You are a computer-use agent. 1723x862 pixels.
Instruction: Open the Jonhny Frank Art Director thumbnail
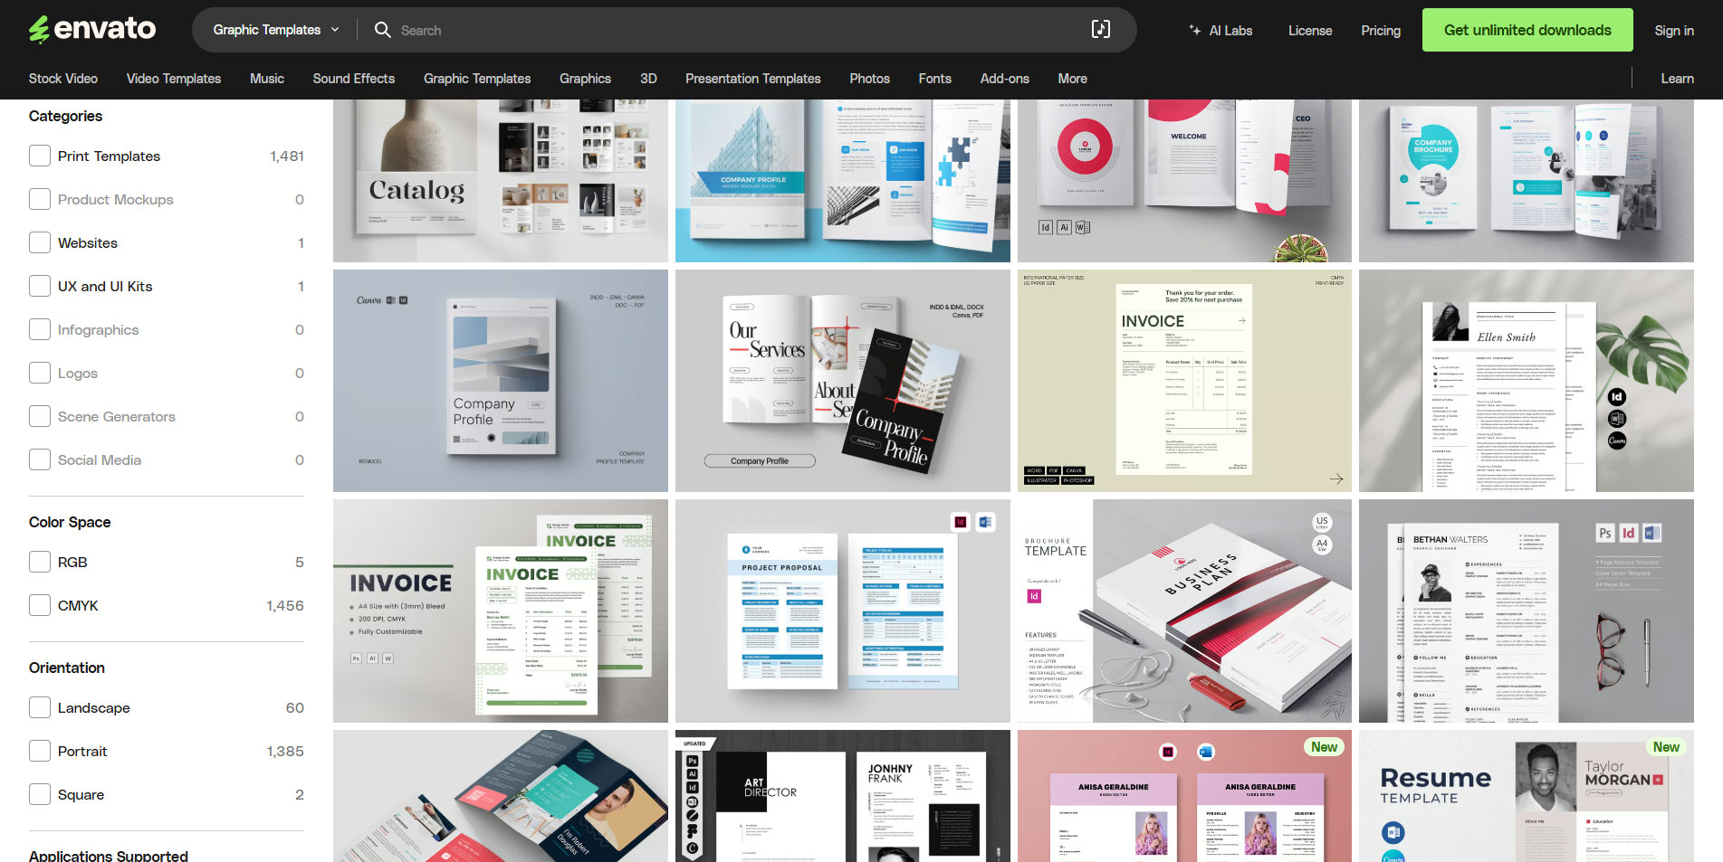coord(843,796)
